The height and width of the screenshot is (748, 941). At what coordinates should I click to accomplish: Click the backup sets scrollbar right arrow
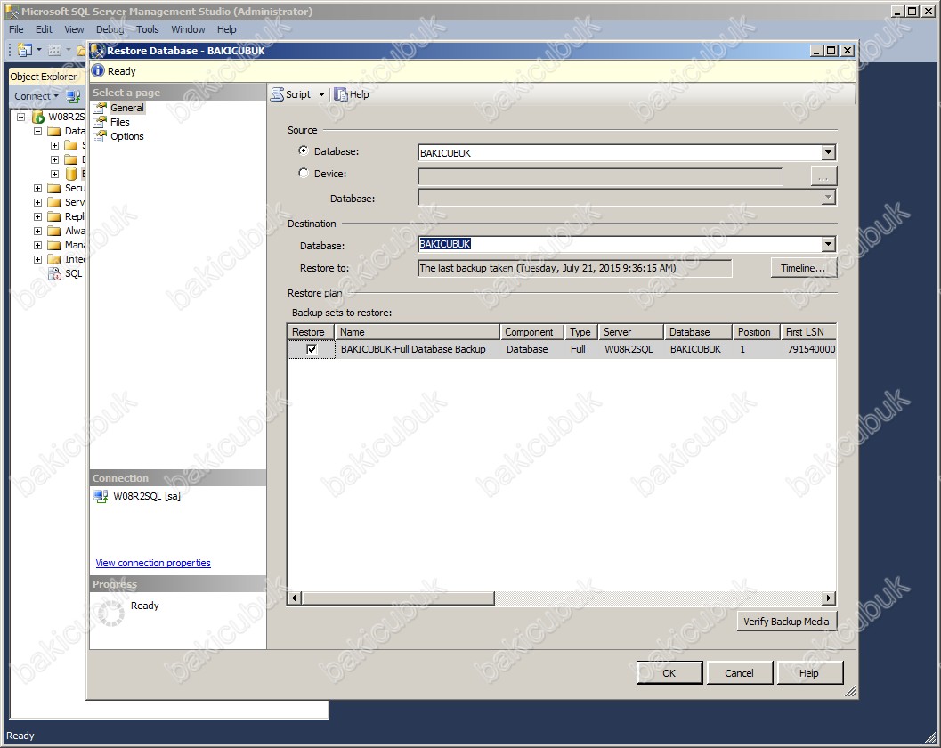pos(829,598)
